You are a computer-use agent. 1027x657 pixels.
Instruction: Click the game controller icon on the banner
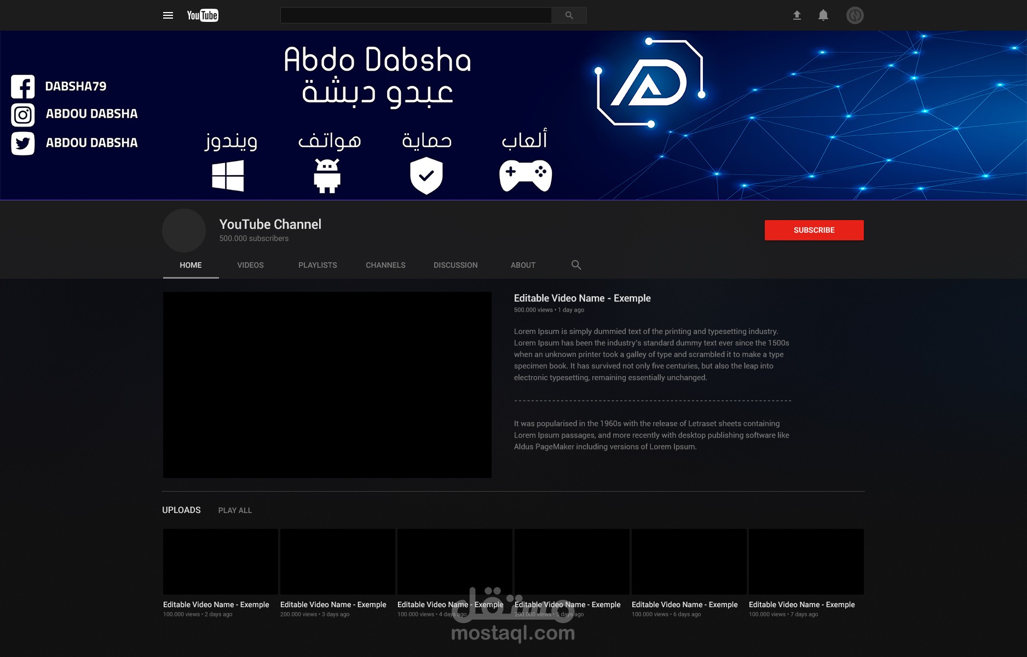[526, 176]
